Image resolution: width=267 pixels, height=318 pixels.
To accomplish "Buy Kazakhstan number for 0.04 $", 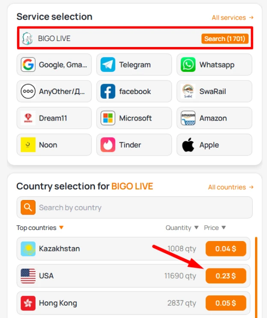I will pos(226,249).
